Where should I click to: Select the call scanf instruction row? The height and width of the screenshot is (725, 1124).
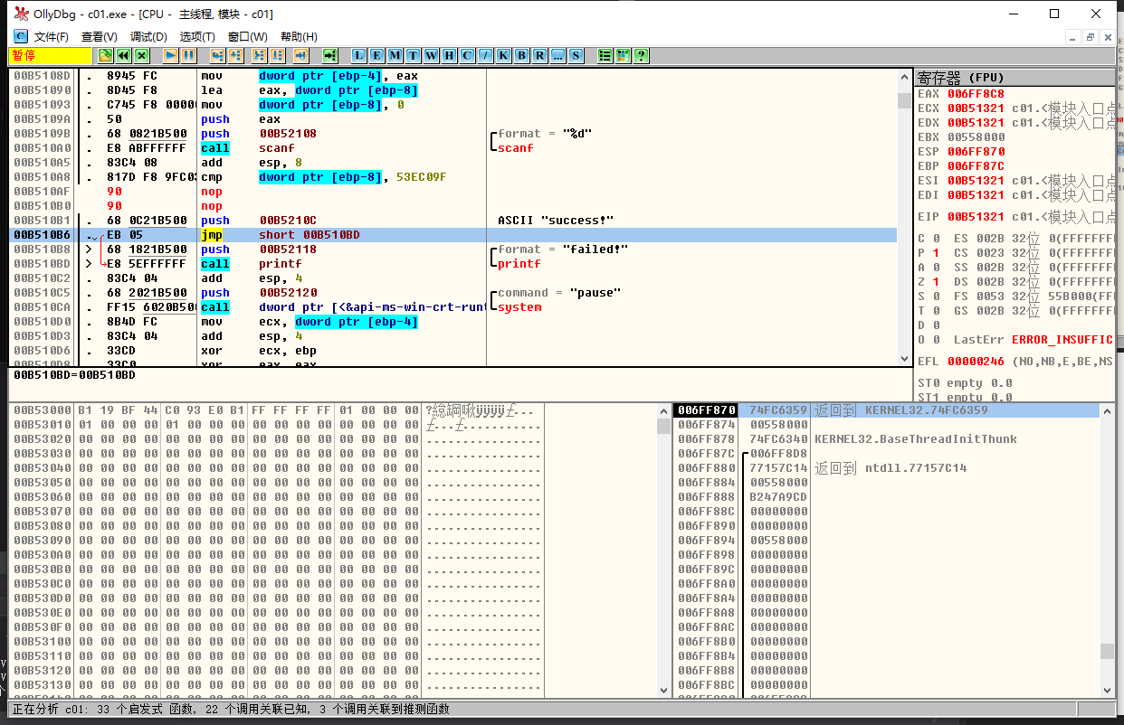(x=452, y=148)
